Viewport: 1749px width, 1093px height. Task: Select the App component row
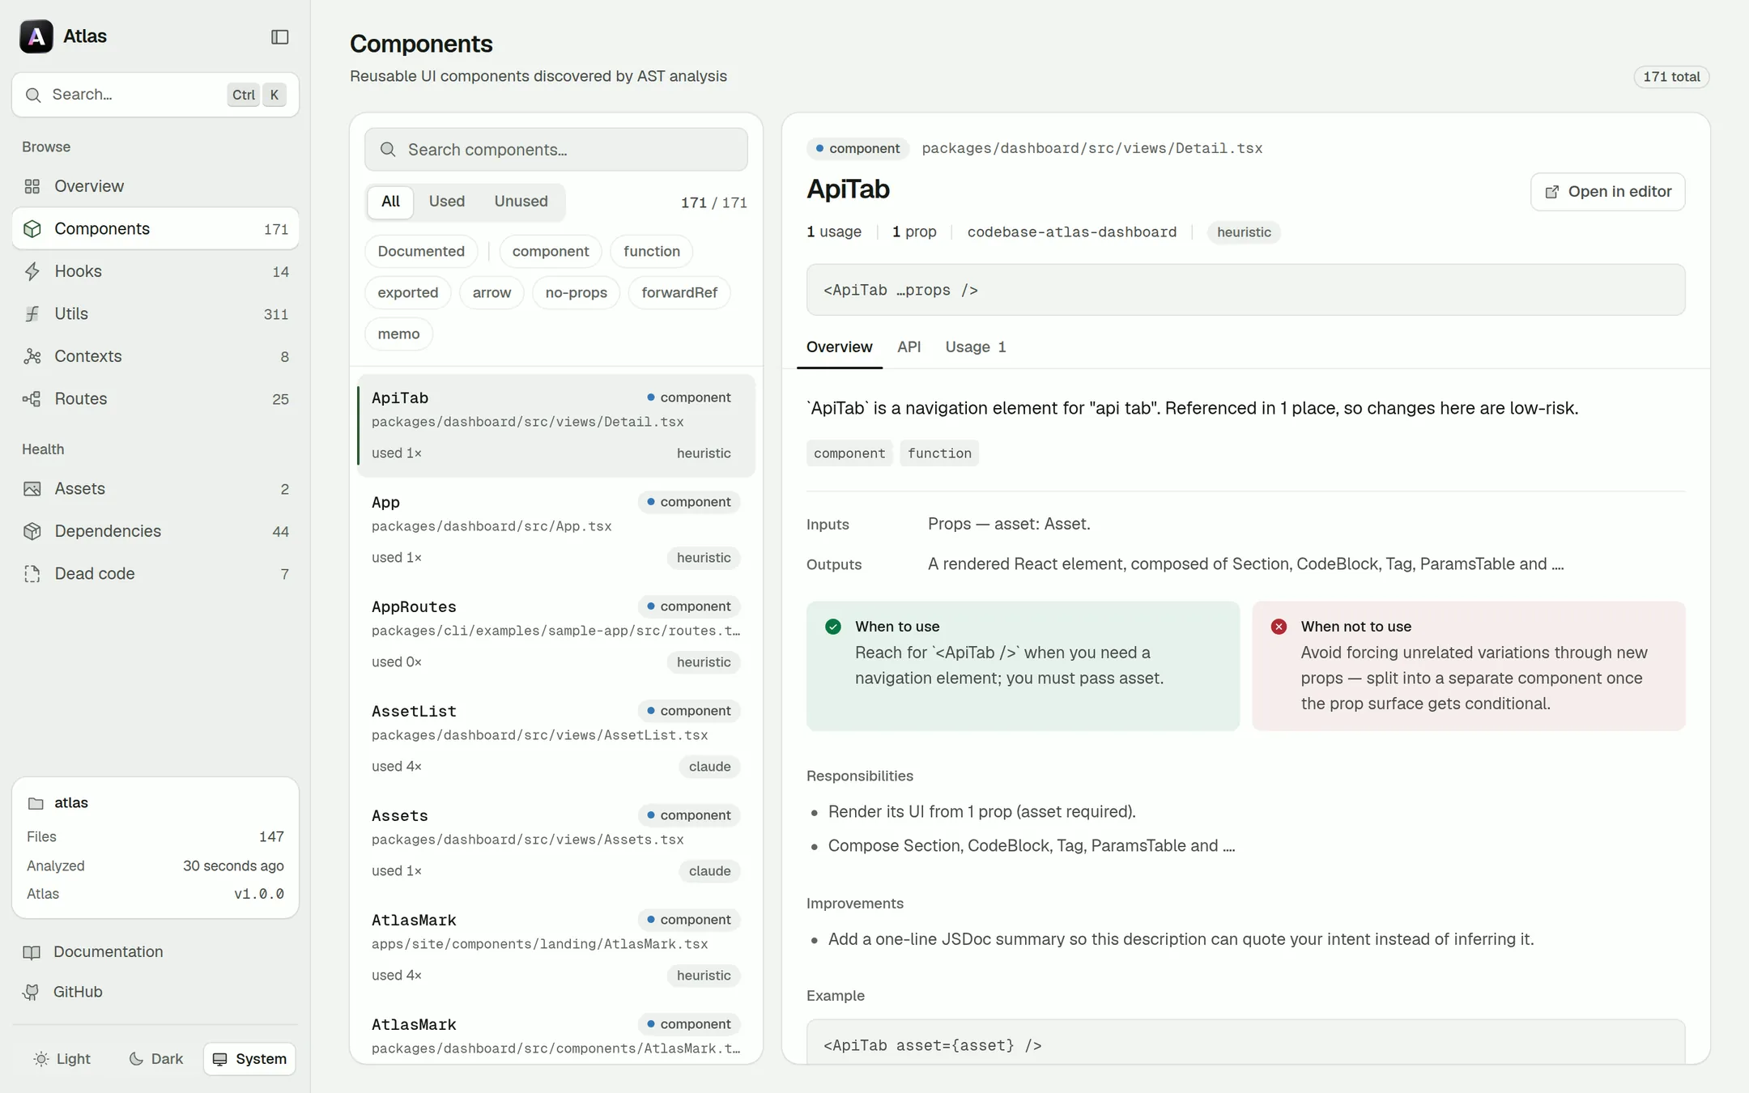(555, 529)
